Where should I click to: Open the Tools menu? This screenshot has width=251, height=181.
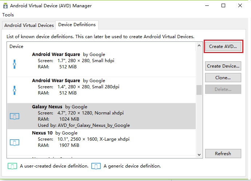8,15
